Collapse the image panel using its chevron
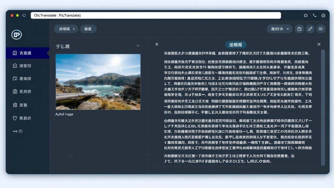The height and width of the screenshot is (188, 334). click(x=138, y=46)
